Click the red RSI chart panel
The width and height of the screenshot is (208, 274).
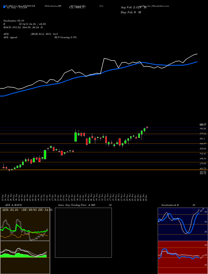[183, 257]
